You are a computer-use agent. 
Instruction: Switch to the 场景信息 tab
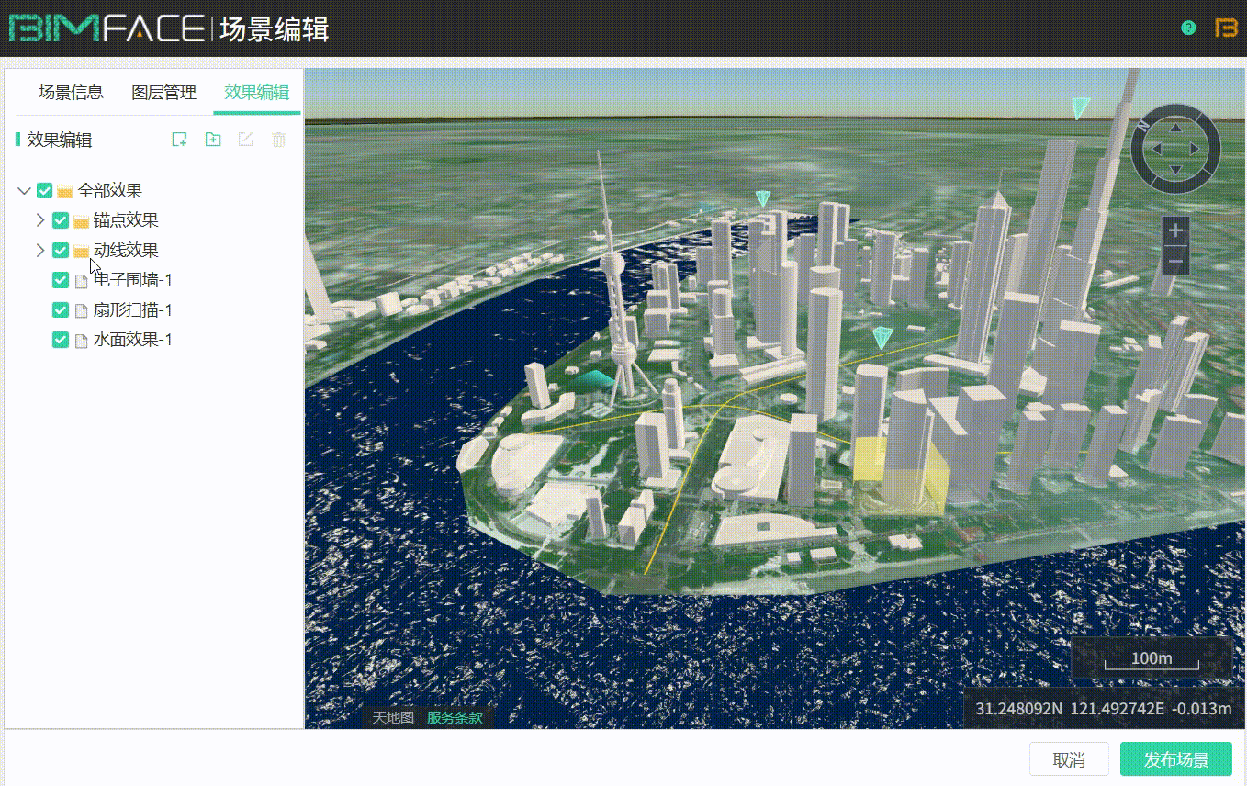pos(71,92)
